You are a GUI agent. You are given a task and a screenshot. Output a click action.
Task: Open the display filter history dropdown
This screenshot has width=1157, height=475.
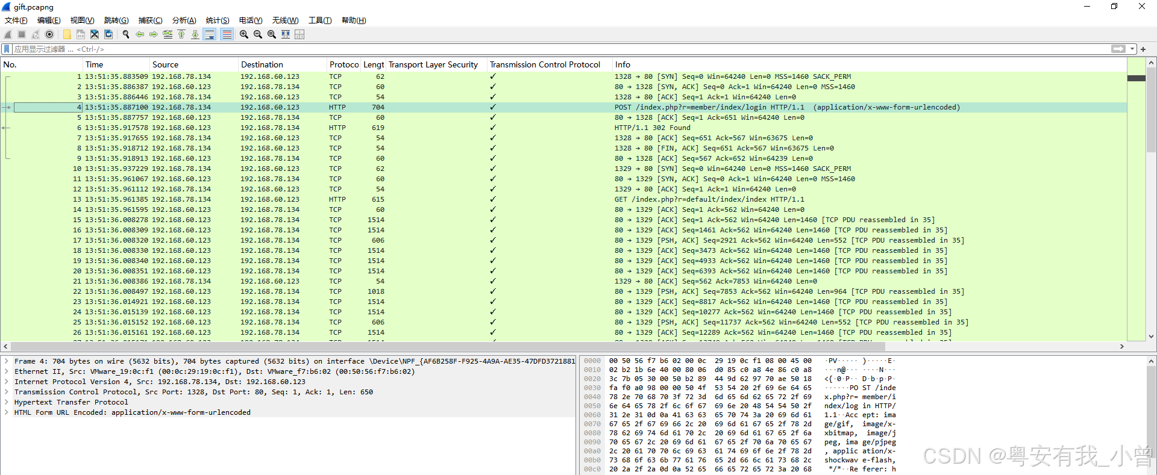pos(1132,49)
